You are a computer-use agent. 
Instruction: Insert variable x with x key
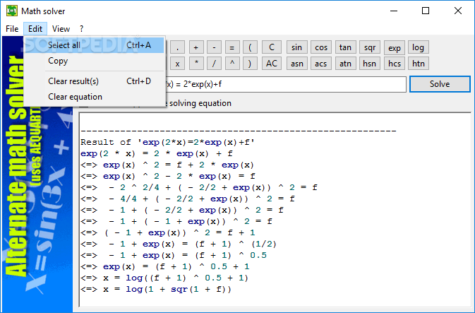coord(178,64)
